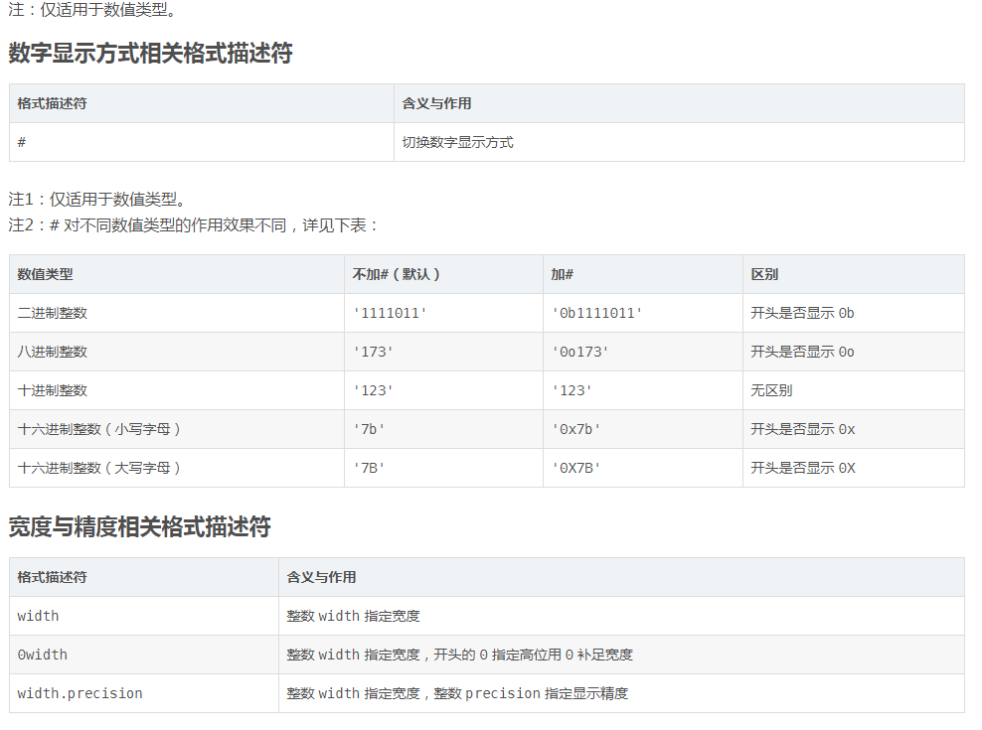Image resolution: width=982 pixels, height=730 pixels.
Task: Click the heading 宽度与精度相关格式描述符
Action: tap(139, 527)
